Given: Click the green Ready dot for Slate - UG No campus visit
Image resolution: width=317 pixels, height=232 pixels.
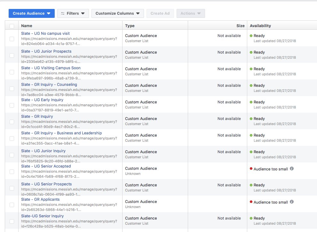Looking at the screenshot, I should tap(251, 36).
